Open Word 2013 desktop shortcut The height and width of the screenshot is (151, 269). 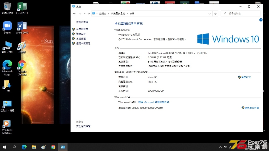pyautogui.click(x=22, y=27)
